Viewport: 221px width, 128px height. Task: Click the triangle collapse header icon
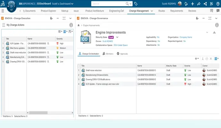(x=214, y=32)
